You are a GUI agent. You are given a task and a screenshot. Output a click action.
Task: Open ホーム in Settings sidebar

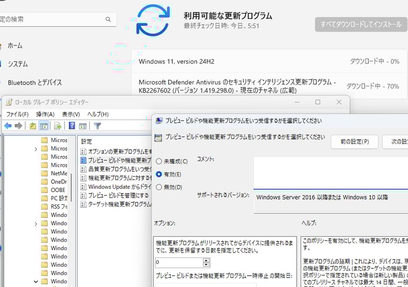pyautogui.click(x=15, y=46)
